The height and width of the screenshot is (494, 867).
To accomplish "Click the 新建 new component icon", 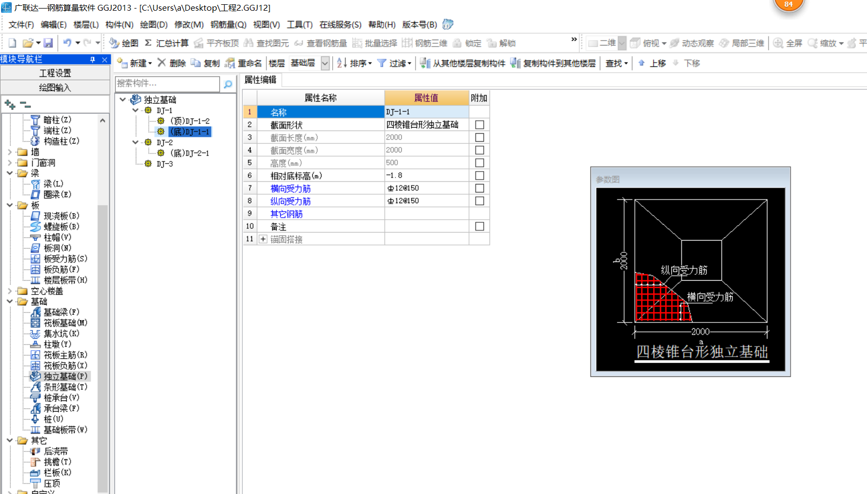I will [122, 63].
